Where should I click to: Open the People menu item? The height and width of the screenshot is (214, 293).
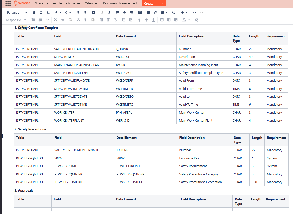click(x=57, y=3)
